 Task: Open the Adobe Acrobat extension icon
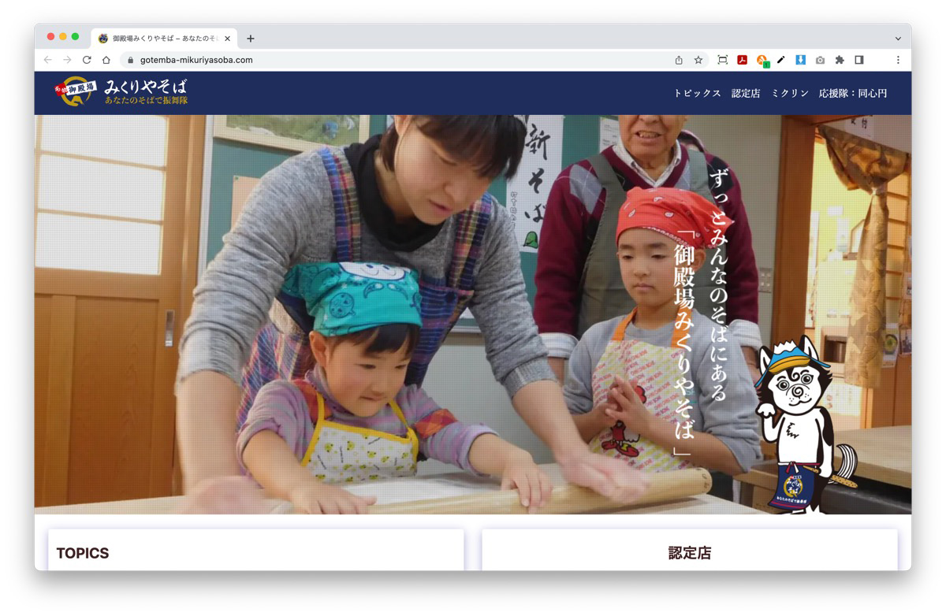742,60
